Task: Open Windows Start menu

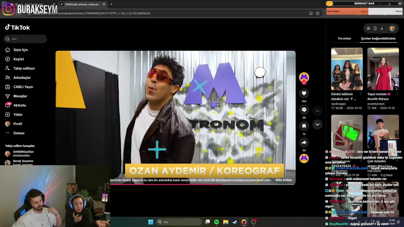Action: click(151, 222)
